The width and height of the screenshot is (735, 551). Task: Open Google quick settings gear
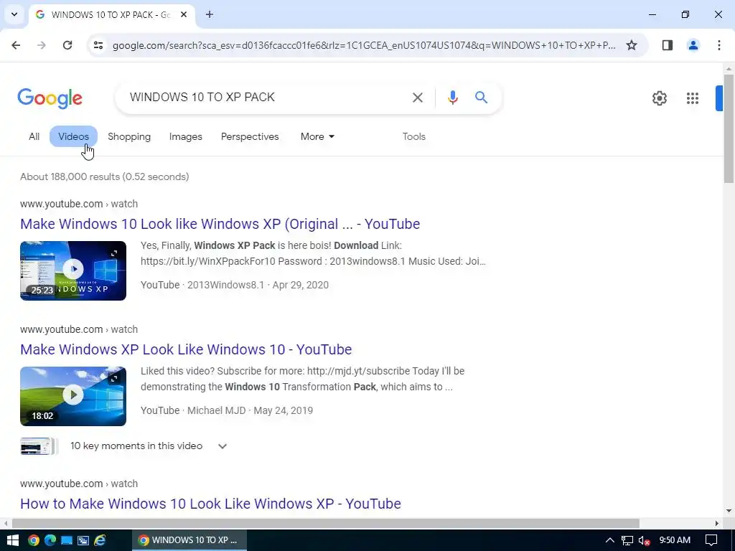tap(660, 98)
